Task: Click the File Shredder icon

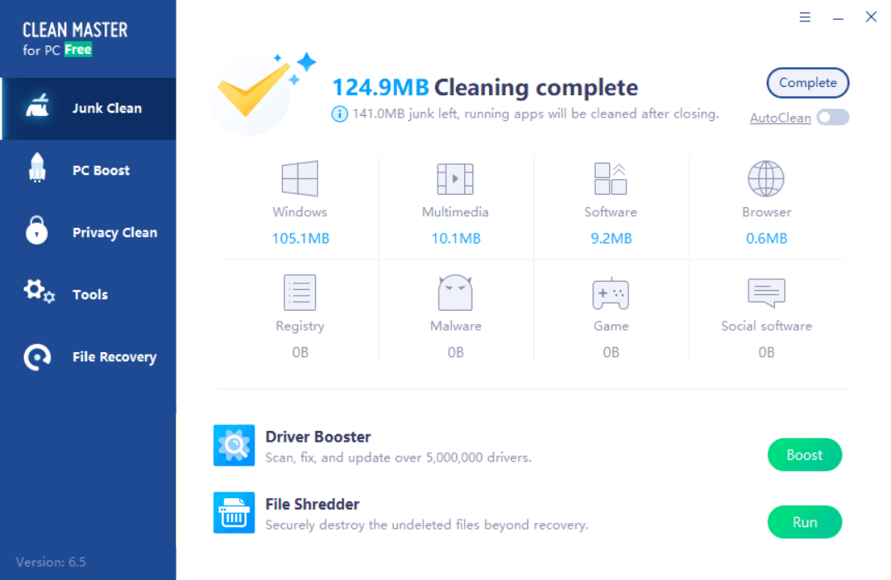Action: click(234, 513)
